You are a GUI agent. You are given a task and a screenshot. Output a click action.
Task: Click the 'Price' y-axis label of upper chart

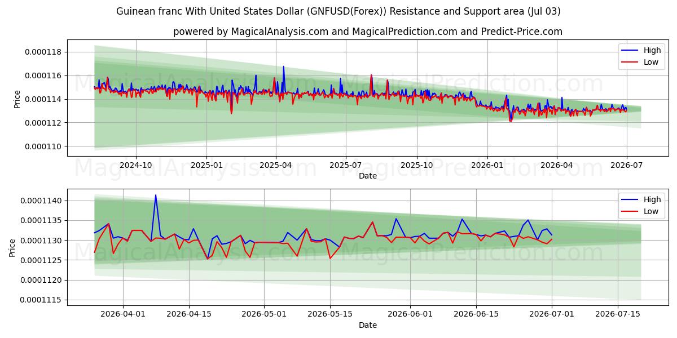[17, 99]
